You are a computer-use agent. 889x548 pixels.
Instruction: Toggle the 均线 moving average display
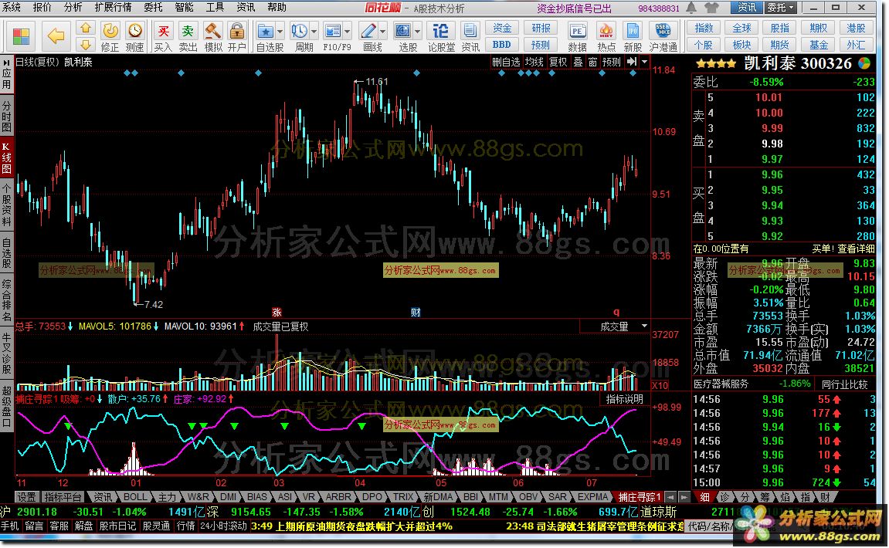pyautogui.click(x=534, y=62)
